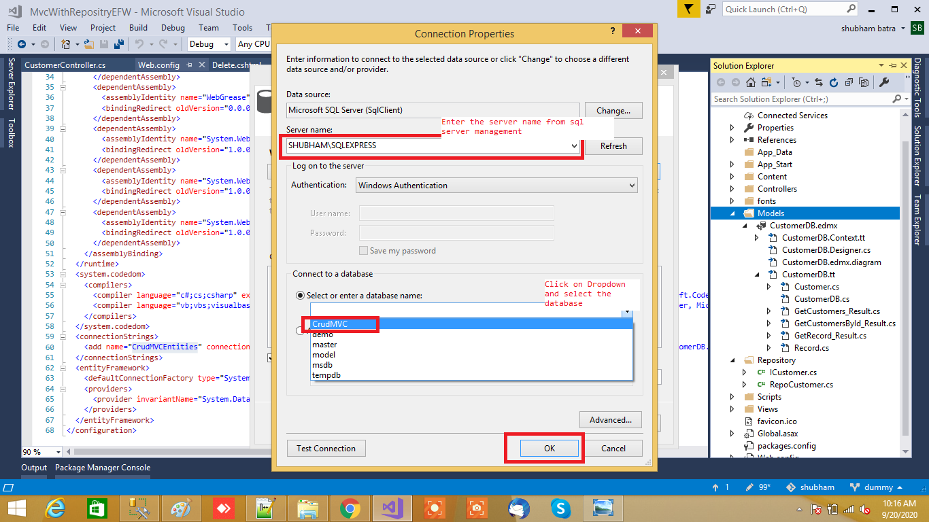Click the feedback icon beside Quick Launch
The width and height of the screenshot is (929, 522).
(x=711, y=9)
